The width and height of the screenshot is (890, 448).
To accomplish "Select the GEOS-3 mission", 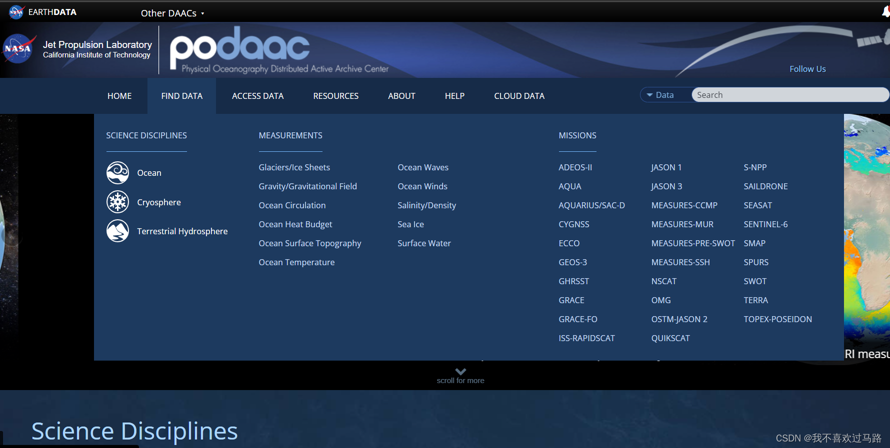I will pyautogui.click(x=572, y=262).
